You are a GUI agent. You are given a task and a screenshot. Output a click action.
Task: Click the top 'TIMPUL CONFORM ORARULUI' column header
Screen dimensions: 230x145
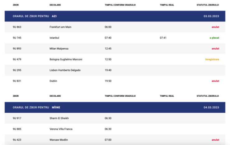120,5
